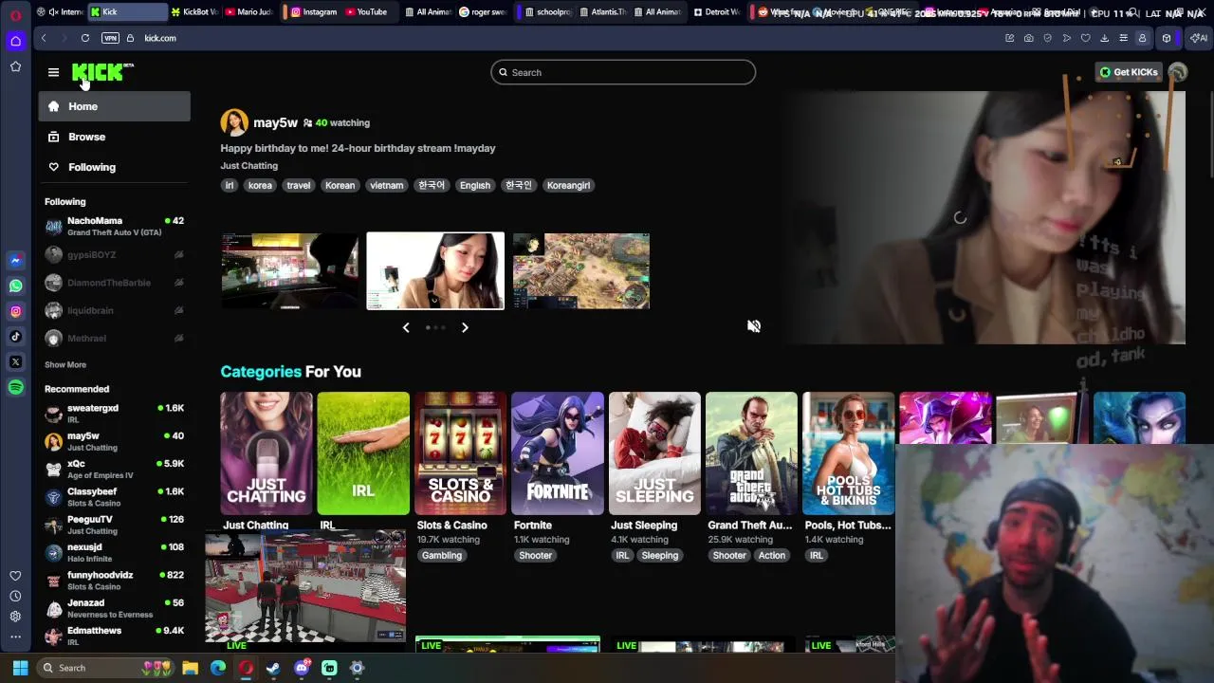Open Following in Kick sidebar
The image size is (1214, 683).
[x=114, y=167]
